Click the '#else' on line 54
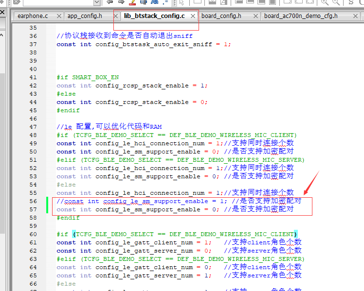 click(x=66, y=185)
